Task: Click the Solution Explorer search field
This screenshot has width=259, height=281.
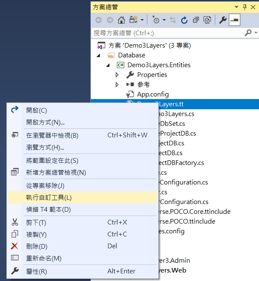Action: 166,33
